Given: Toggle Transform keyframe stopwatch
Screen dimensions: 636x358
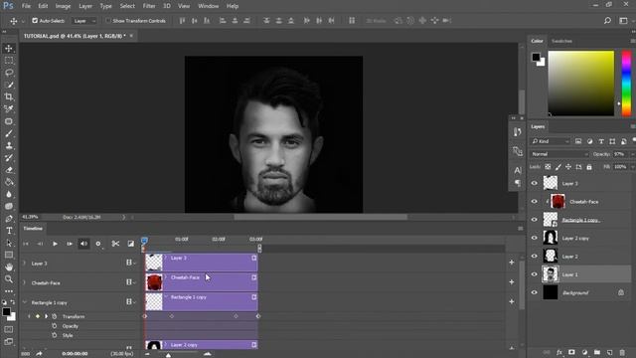Looking at the screenshot, I should click(x=55, y=316).
